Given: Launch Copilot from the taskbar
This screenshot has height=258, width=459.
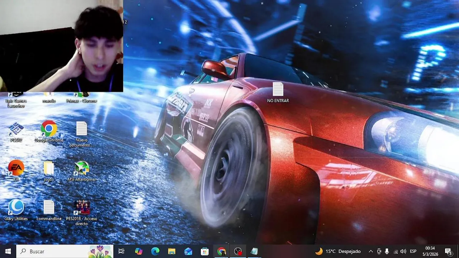Looking at the screenshot, I should click(x=138, y=251).
